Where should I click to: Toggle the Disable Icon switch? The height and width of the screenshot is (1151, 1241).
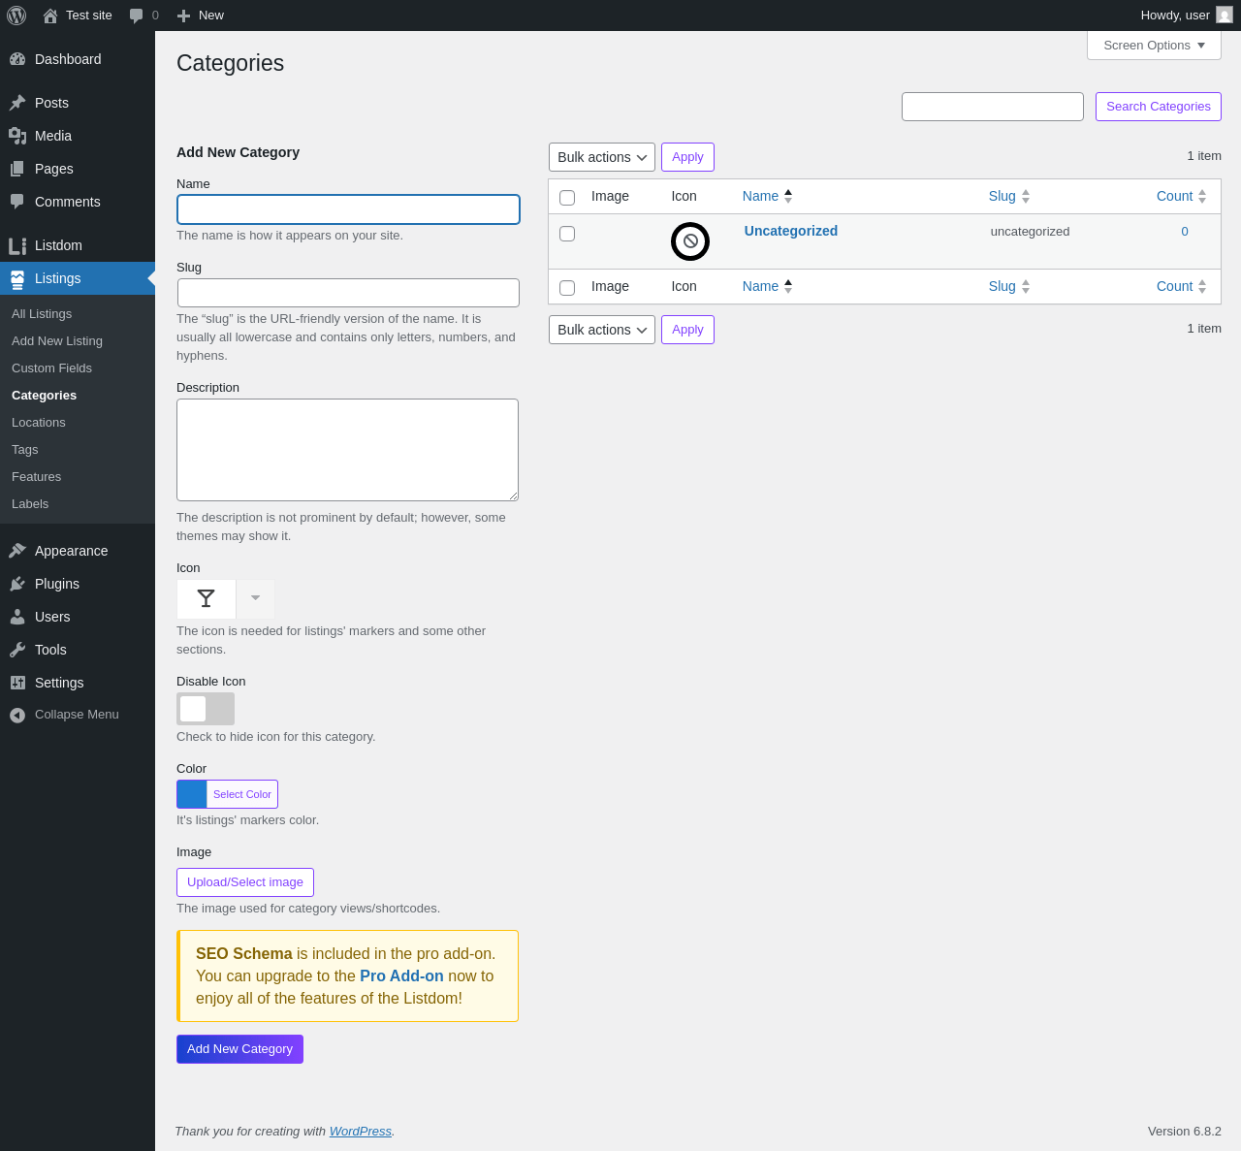206,709
